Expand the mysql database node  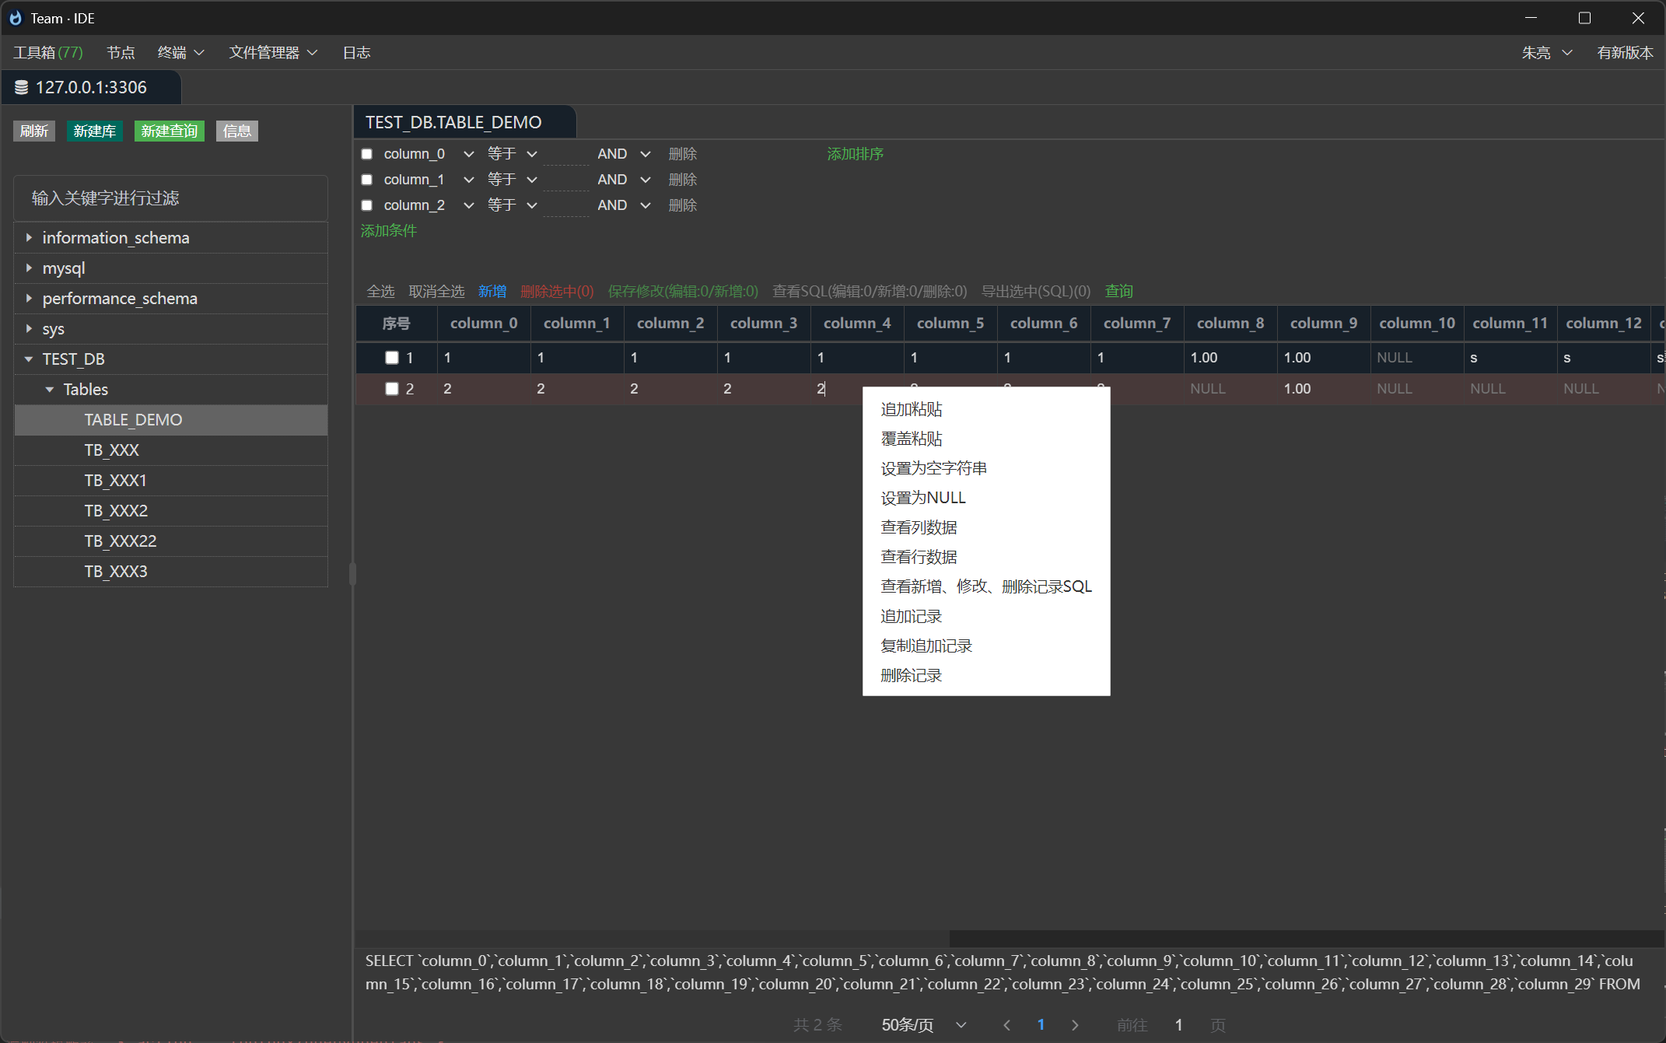[x=29, y=268]
